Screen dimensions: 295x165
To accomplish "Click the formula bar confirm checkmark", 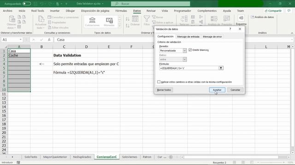I will click(x=41, y=40).
